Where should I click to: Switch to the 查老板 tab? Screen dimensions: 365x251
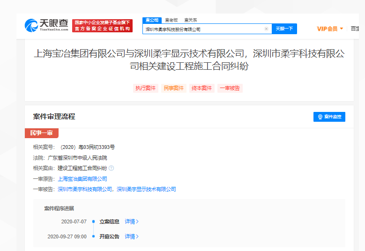[x=171, y=20]
